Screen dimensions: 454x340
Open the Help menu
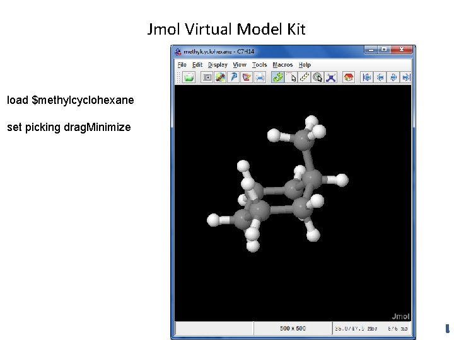(305, 65)
